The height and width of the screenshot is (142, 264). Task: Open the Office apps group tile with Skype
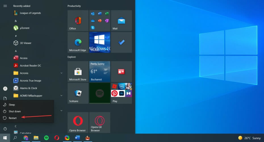click(x=100, y=20)
